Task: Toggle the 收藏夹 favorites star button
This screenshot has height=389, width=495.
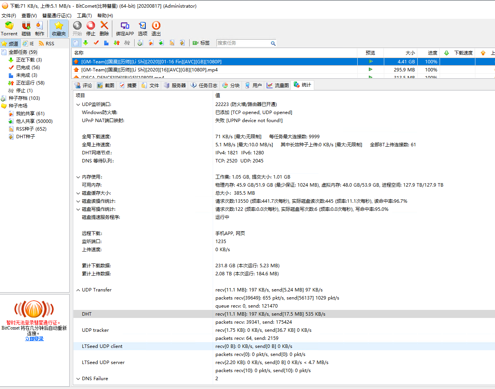Action: point(59,28)
